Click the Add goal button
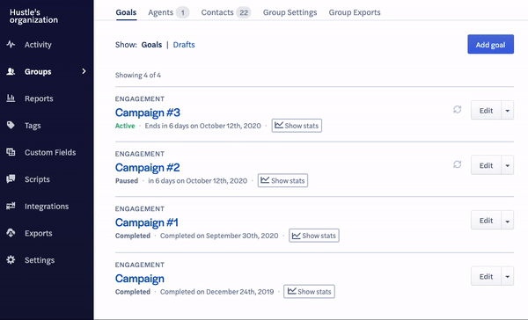The width and height of the screenshot is (528, 320). 491,44
